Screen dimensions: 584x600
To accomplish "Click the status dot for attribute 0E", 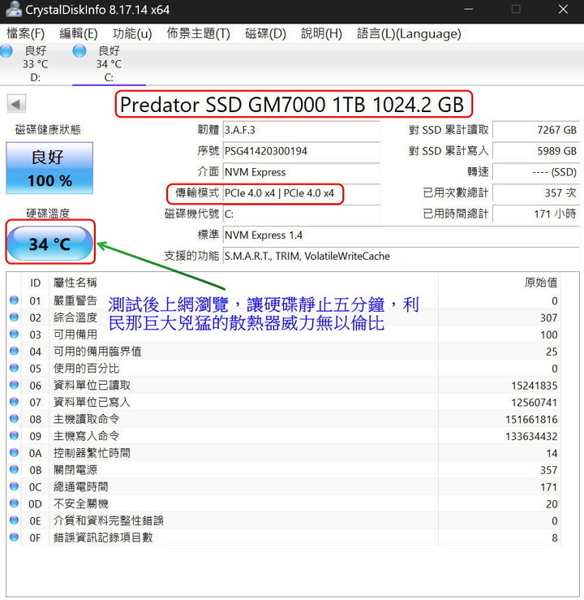I will pyautogui.click(x=14, y=520).
